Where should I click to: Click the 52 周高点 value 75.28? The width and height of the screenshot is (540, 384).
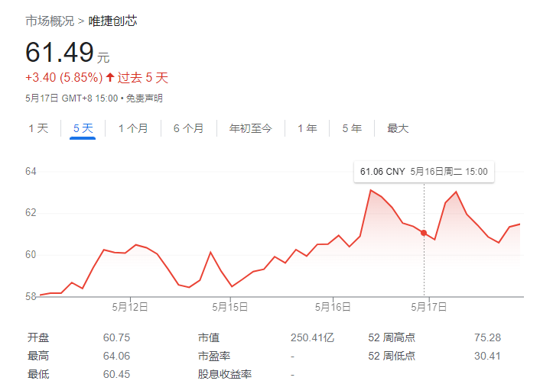point(487,338)
